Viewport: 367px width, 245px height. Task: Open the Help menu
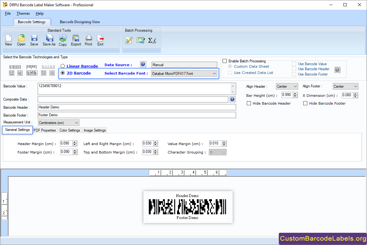coord(40,13)
